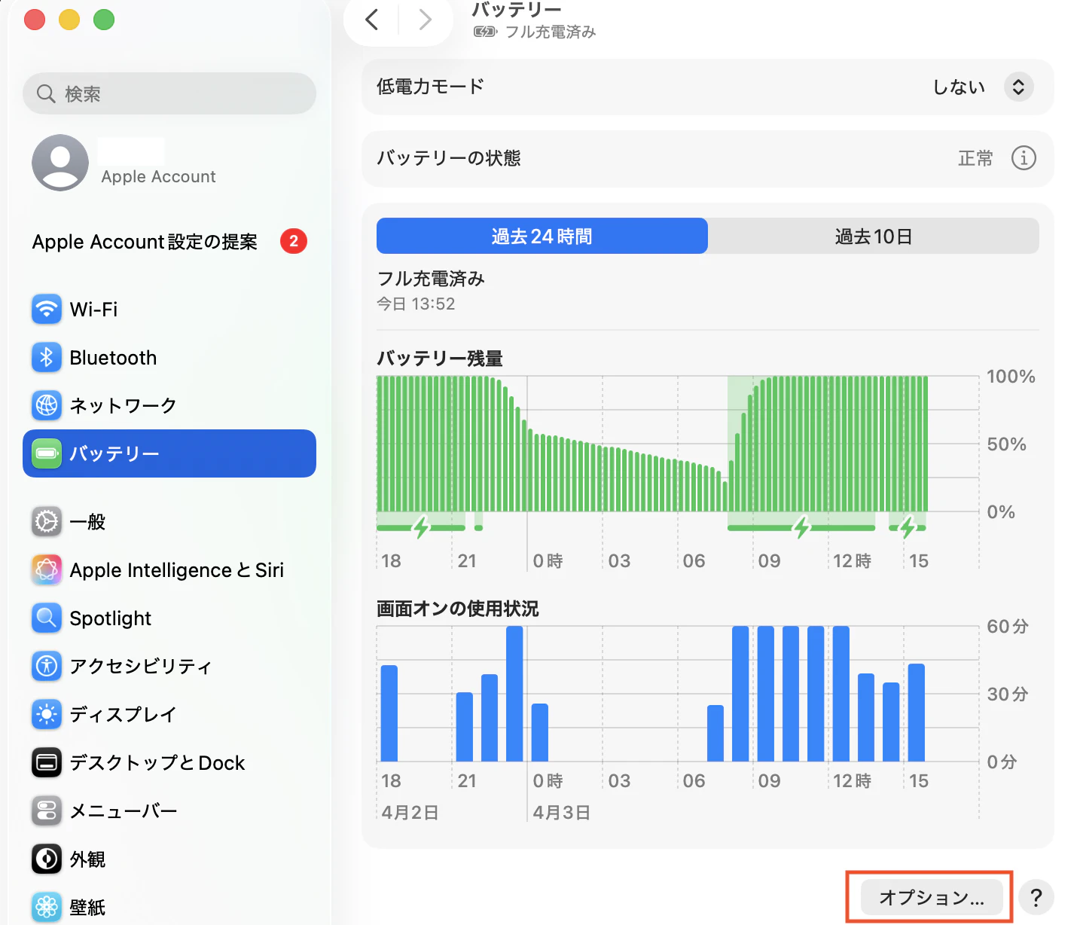Click the red 2 notification badge
The height and width of the screenshot is (925, 1077).
(294, 242)
